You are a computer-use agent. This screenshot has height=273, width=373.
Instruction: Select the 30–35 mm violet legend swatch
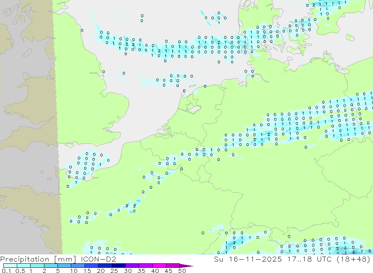132,266
